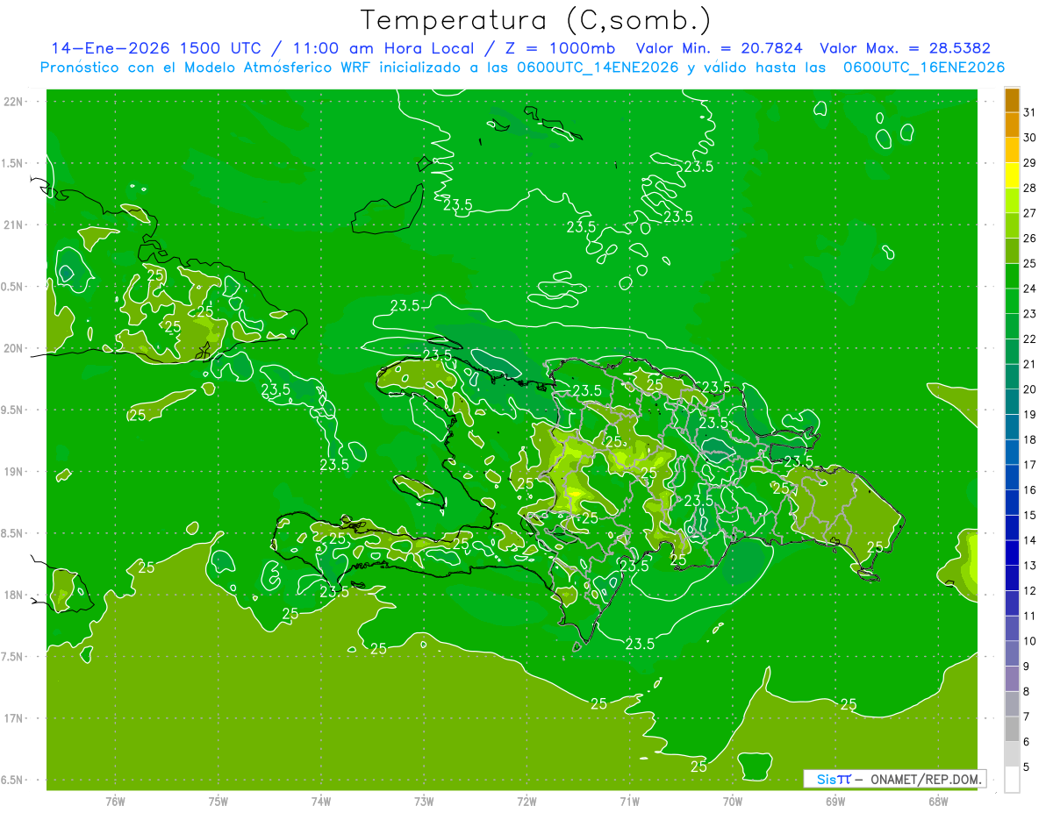The image size is (1053, 813).
Task: Click the white legend swatch below 5
Action: click(x=1012, y=780)
